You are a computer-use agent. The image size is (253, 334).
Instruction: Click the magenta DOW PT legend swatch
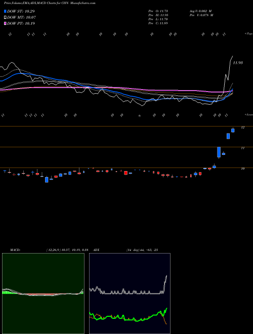tap(5, 23)
